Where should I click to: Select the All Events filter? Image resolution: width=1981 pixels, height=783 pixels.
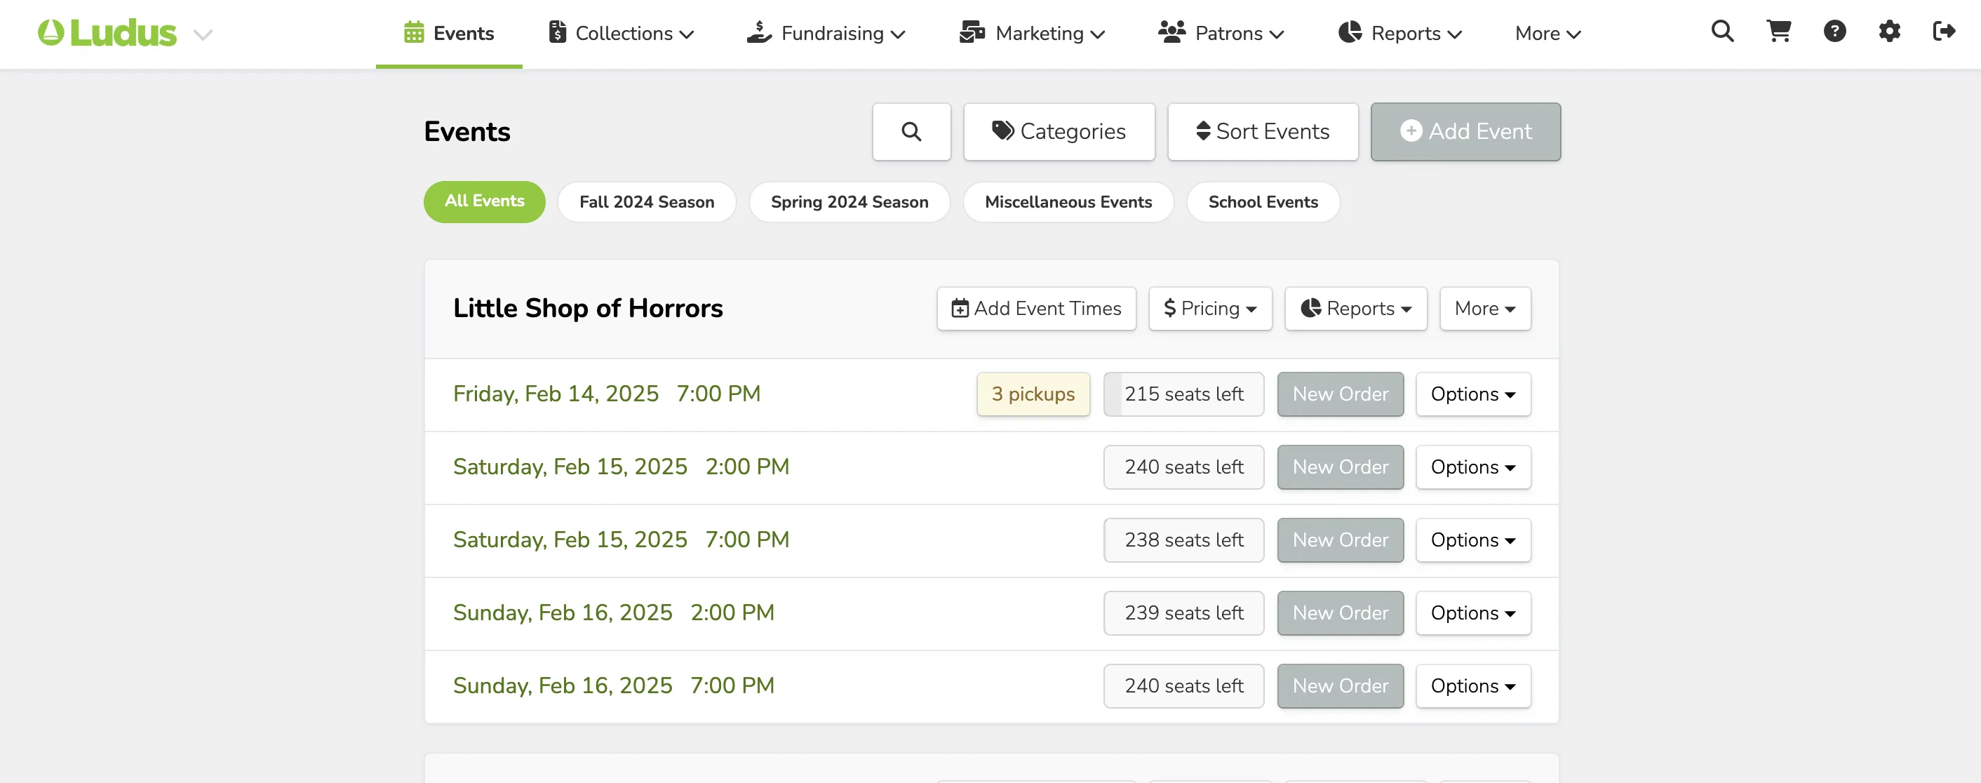(485, 201)
